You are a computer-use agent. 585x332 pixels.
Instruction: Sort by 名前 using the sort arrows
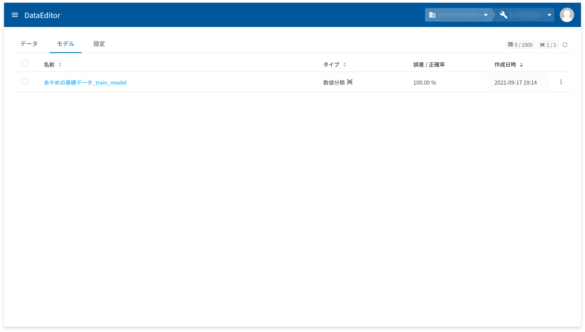(x=60, y=65)
